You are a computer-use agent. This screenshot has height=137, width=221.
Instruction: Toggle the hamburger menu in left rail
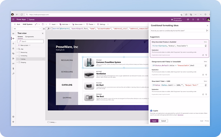click(13, 34)
